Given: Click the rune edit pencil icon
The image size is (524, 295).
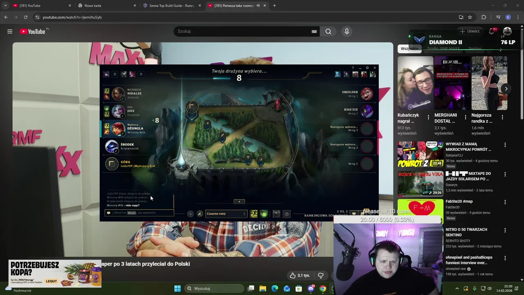Looking at the screenshot, I should point(200,213).
